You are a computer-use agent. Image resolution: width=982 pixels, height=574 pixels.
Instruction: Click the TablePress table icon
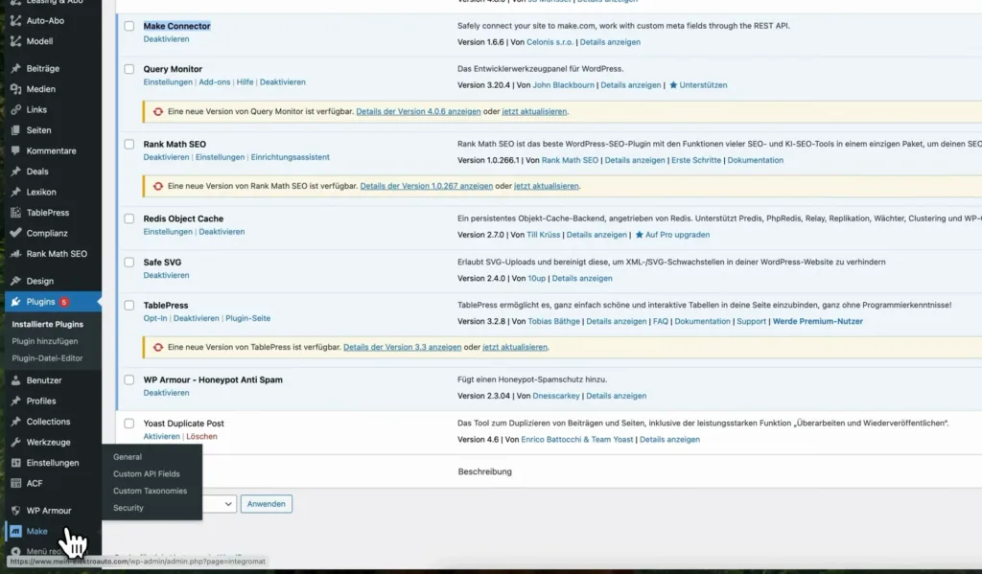click(x=15, y=213)
